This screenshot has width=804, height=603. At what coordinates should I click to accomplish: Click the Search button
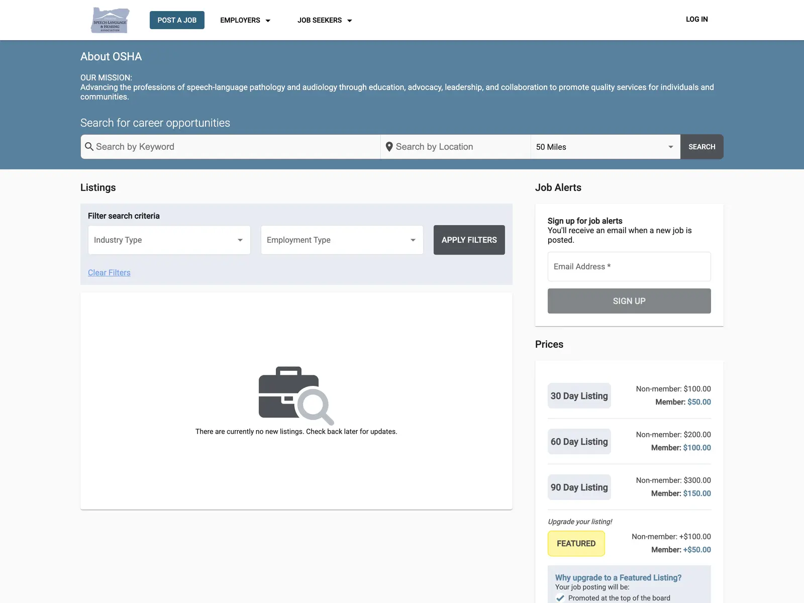pos(702,147)
